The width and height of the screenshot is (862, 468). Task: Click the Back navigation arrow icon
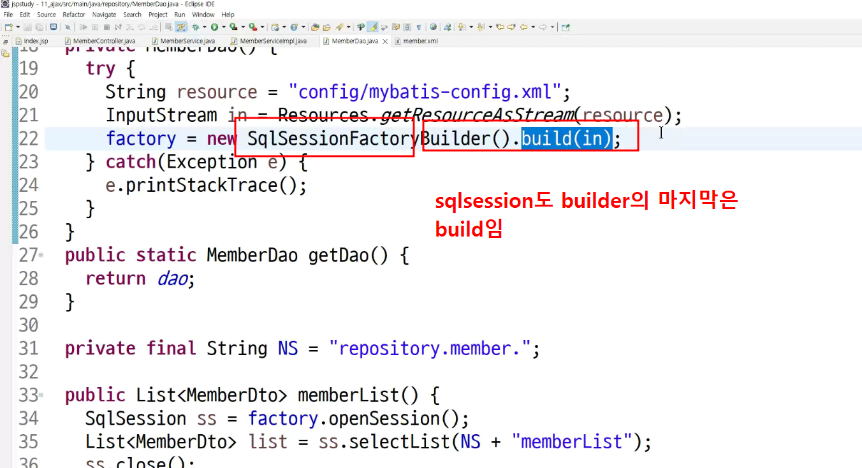coord(523,27)
